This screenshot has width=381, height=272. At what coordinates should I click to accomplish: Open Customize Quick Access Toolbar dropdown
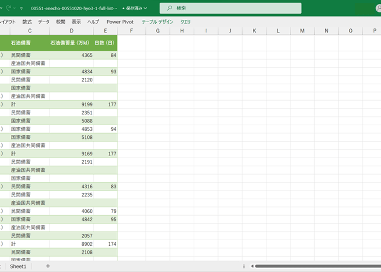click(21, 8)
